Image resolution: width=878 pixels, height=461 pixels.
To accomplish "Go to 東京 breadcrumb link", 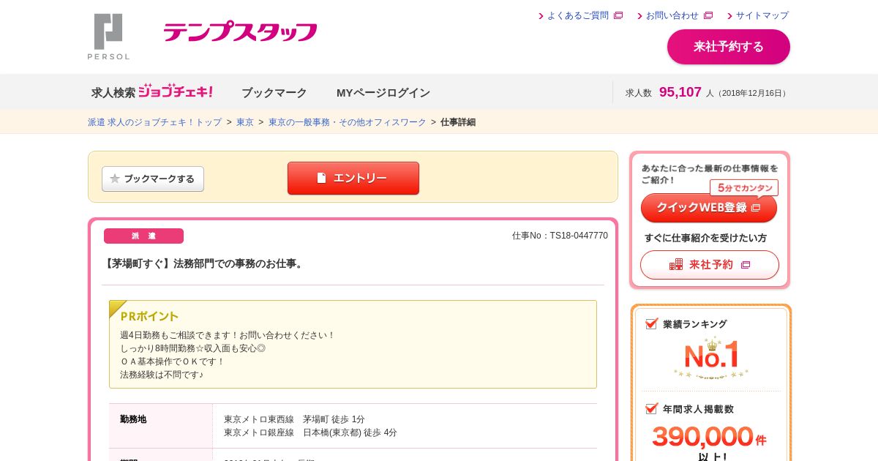I will (x=245, y=122).
